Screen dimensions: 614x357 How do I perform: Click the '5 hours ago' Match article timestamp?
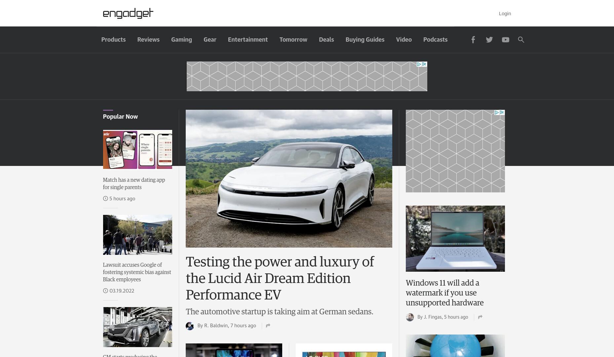[x=122, y=199]
